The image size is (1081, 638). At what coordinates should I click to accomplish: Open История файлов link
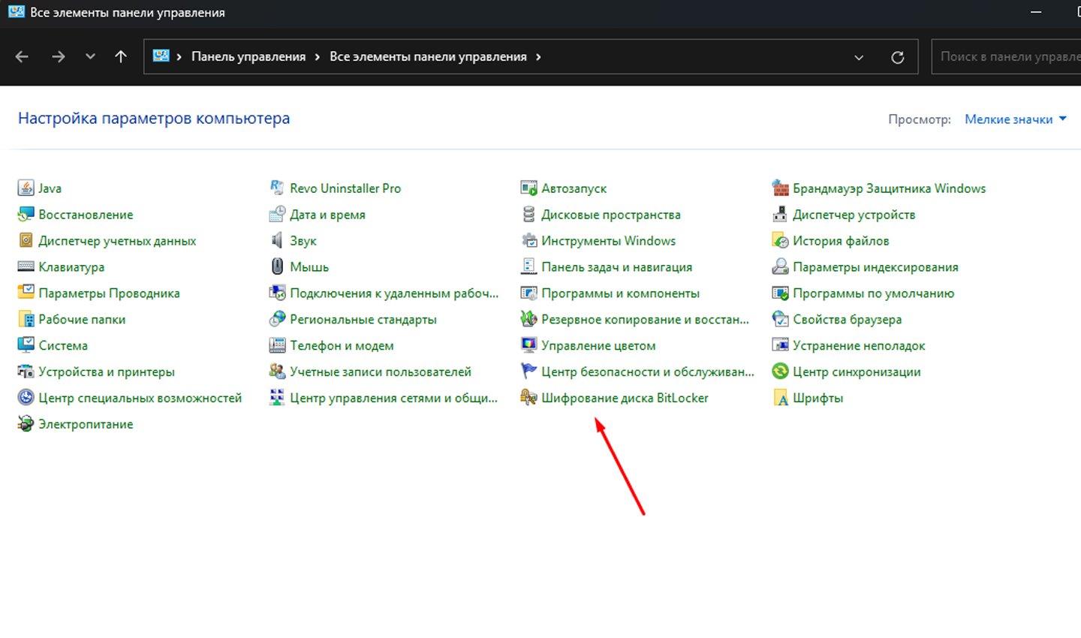pyautogui.click(x=841, y=240)
